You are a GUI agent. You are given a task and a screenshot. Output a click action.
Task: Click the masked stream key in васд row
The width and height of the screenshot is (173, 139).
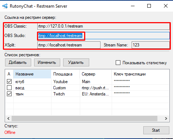point(122,87)
